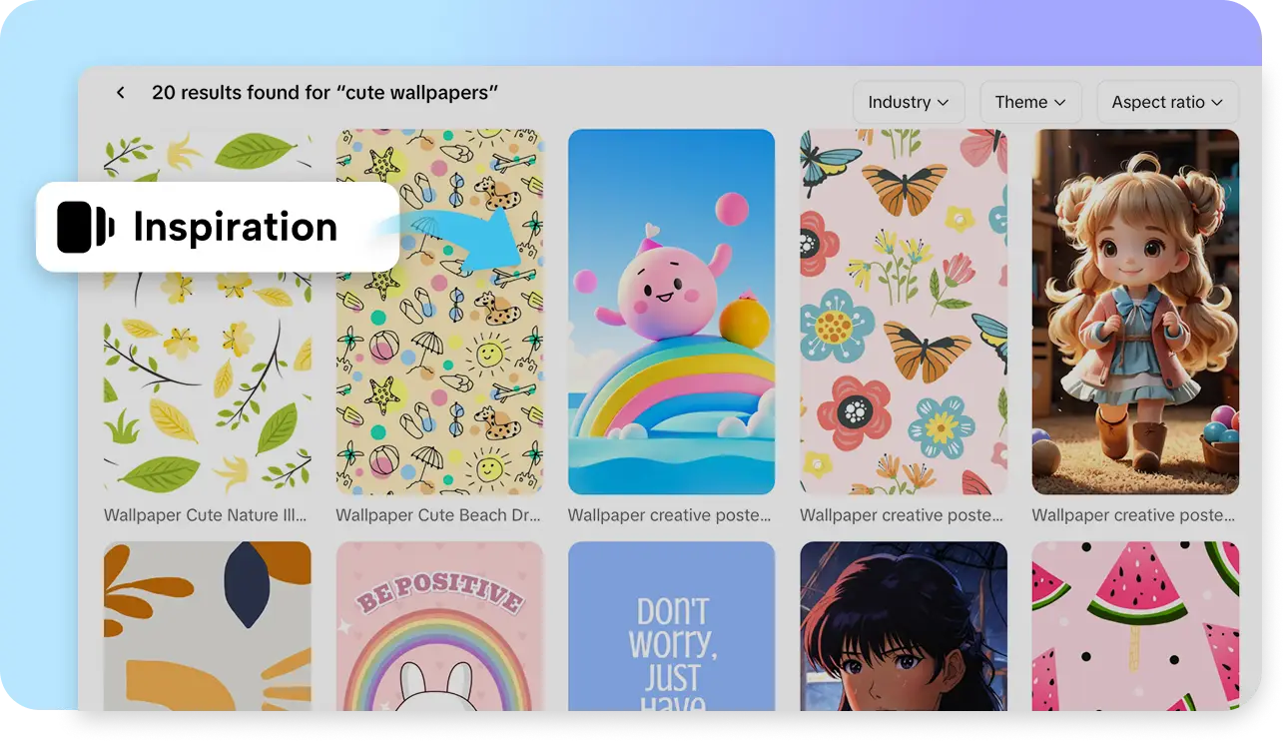
Task: Click the Theme dropdown chevron
Action: (1060, 102)
